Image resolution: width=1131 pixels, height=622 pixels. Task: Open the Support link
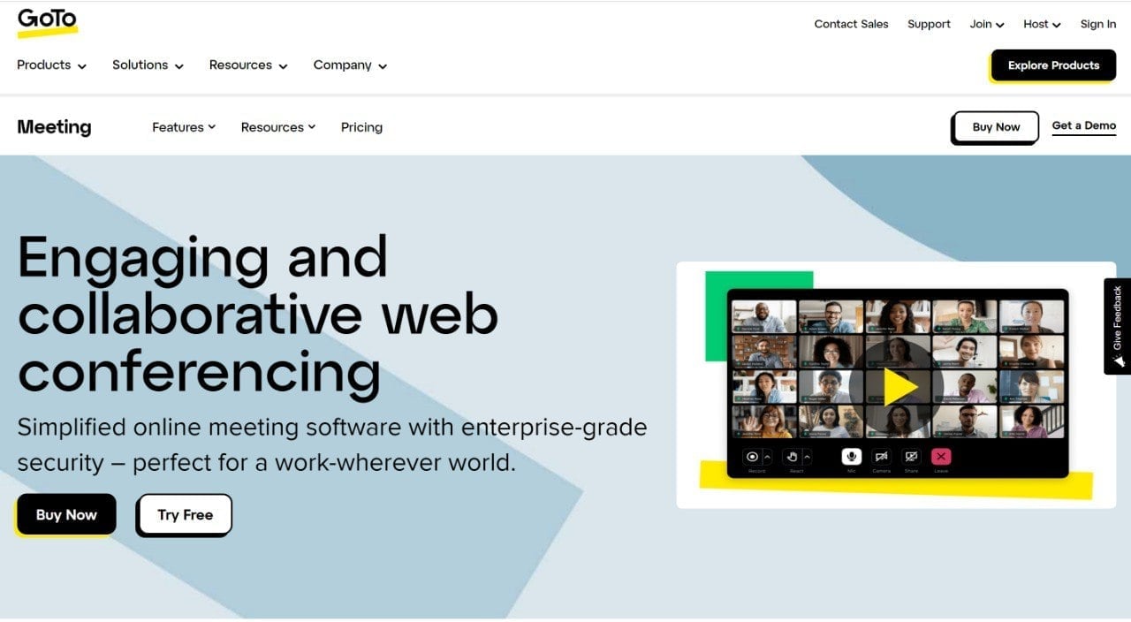[929, 24]
